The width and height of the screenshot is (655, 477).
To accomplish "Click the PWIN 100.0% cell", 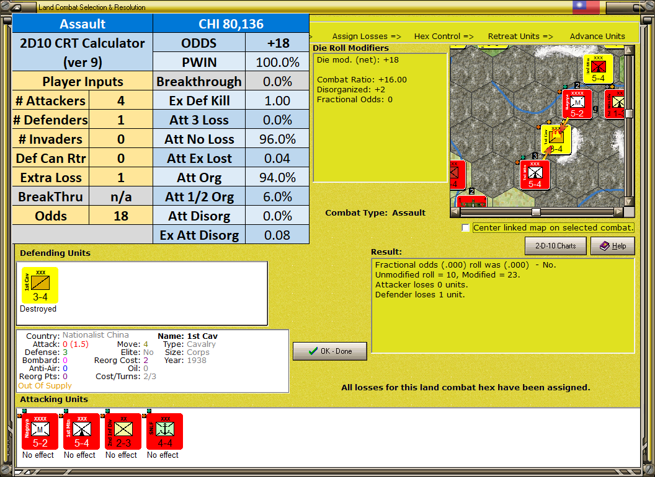I will 277,62.
